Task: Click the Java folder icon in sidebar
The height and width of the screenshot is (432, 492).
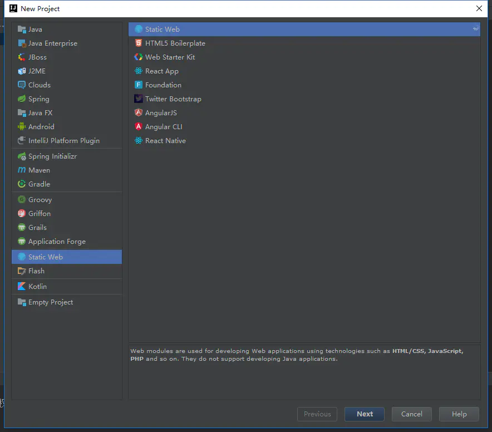Action: point(22,30)
